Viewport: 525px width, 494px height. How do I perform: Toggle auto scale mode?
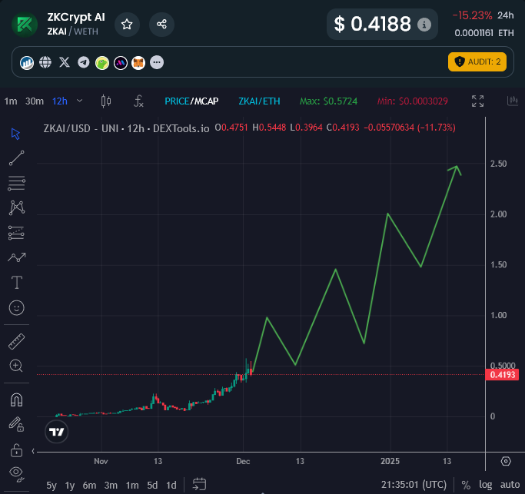click(x=510, y=485)
